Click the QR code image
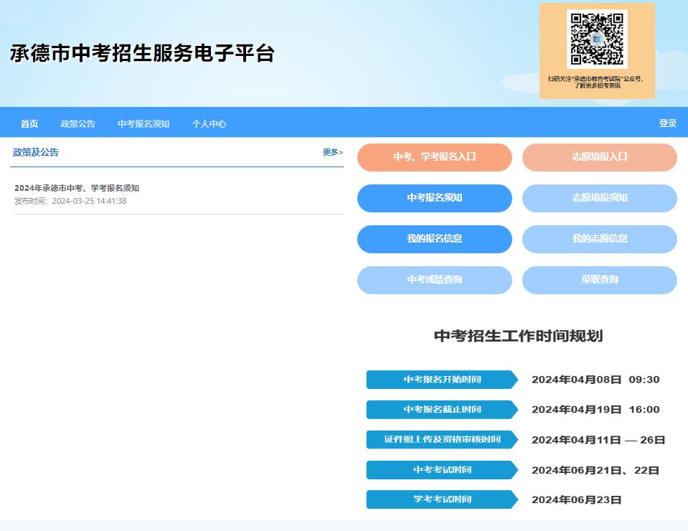Screen dimensions: 688x531 click(x=597, y=39)
